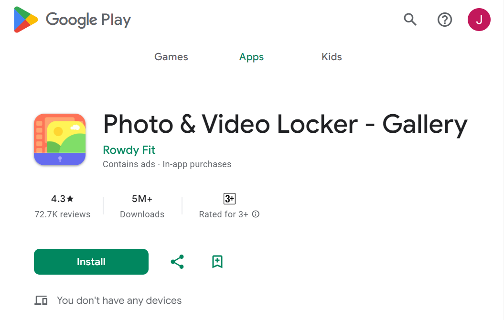The image size is (504, 320).
Task: Click the 5M+ Downloads stat
Action: [x=142, y=206]
